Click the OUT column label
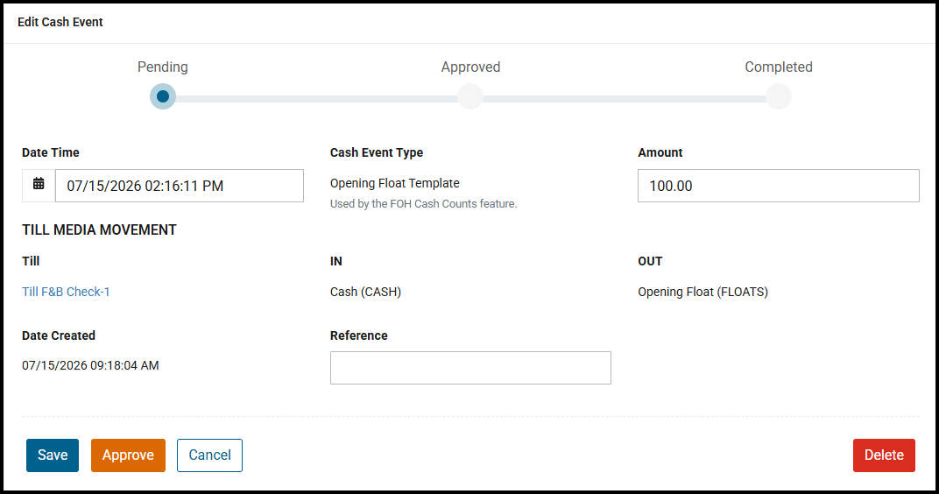 (x=650, y=261)
